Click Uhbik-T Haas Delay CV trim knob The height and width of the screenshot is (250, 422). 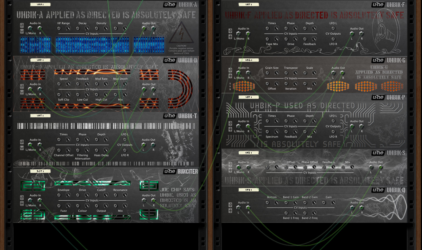[106, 150]
